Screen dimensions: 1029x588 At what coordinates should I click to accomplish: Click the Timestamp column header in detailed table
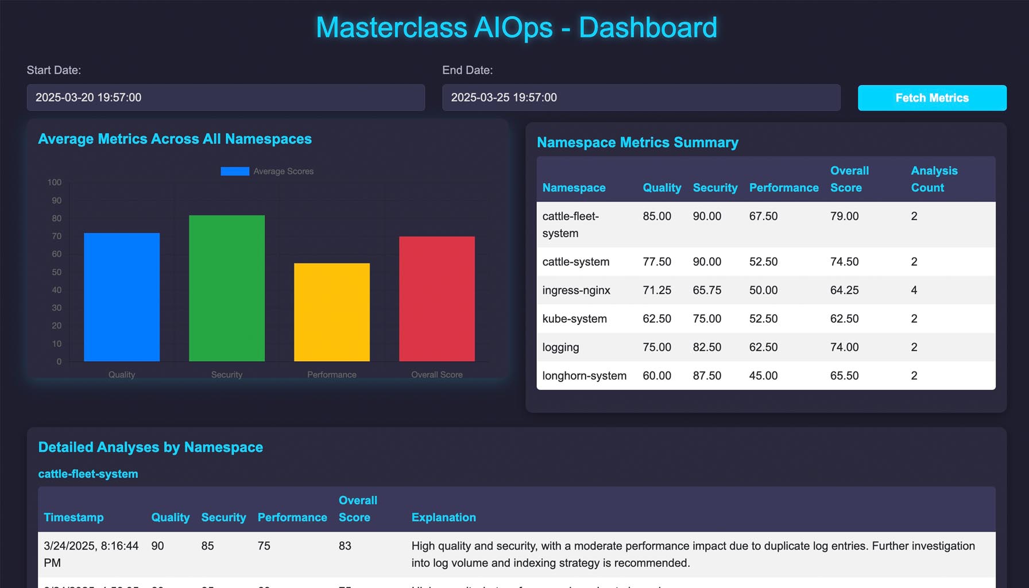[73, 517]
